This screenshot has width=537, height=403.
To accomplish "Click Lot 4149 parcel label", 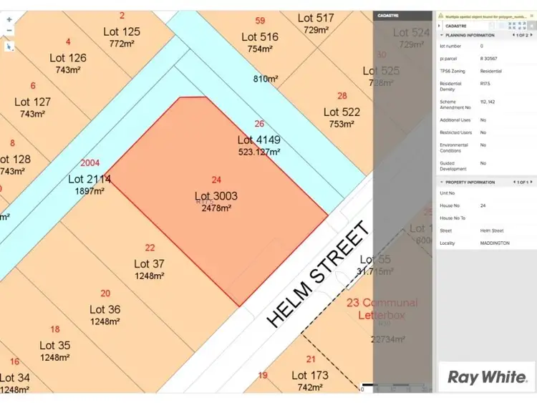I will tap(258, 140).
